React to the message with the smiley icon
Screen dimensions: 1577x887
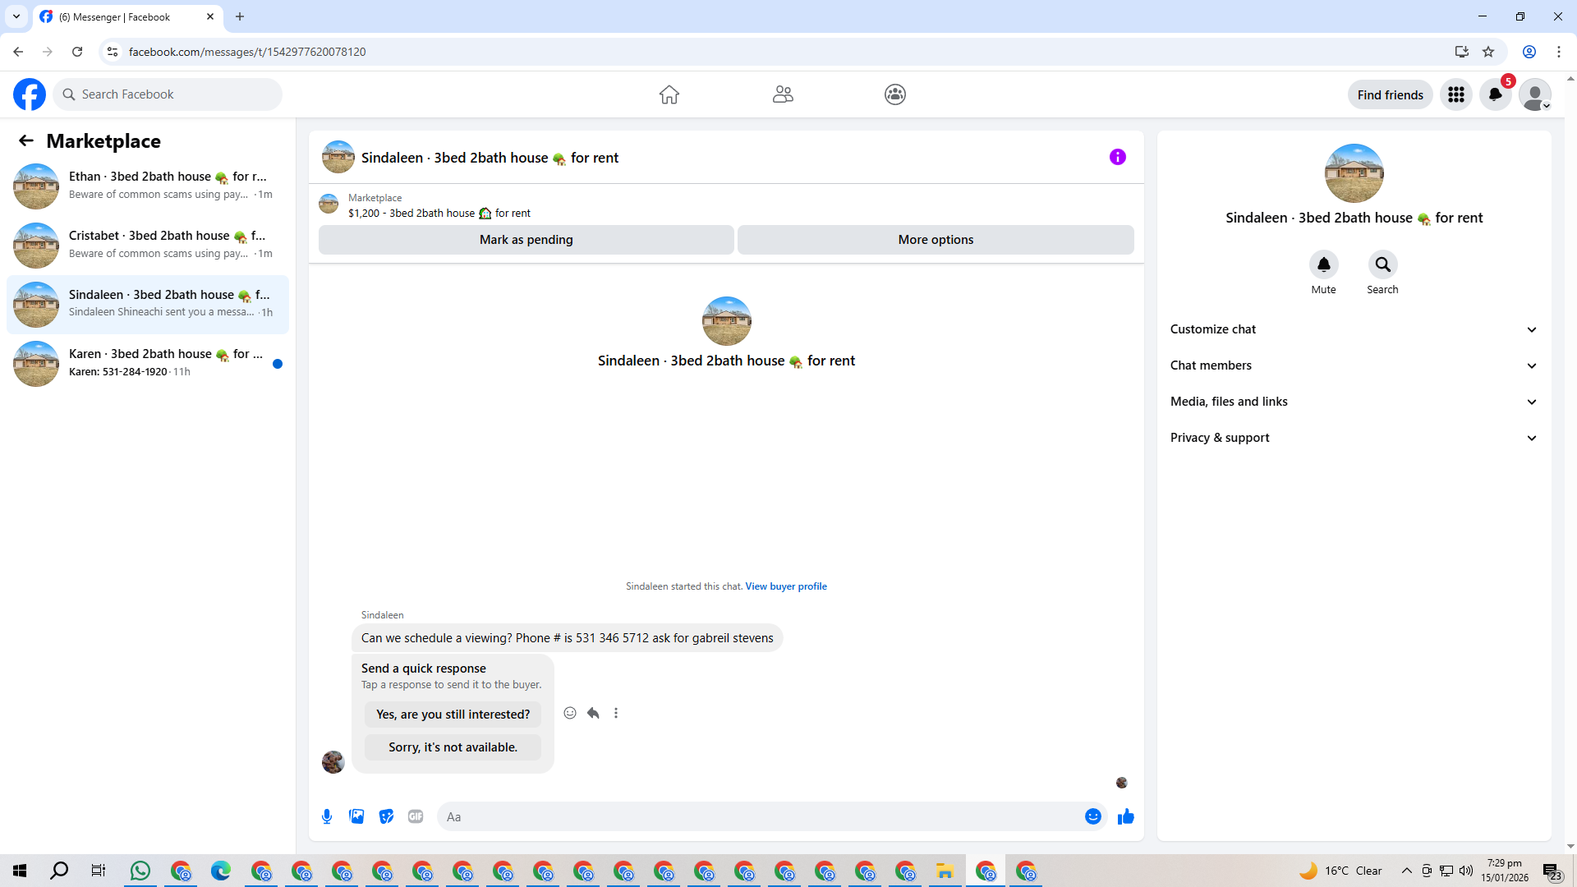[x=570, y=713]
